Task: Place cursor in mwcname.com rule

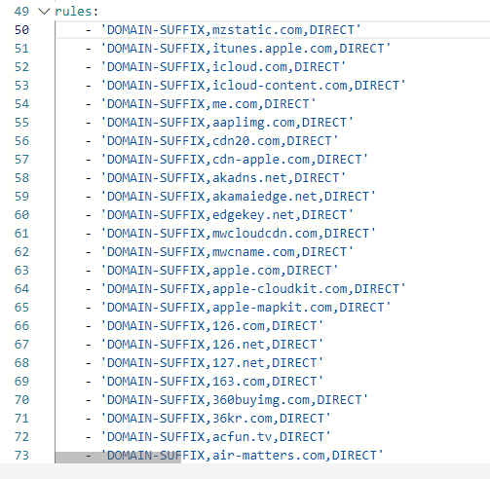Action: click(x=227, y=252)
